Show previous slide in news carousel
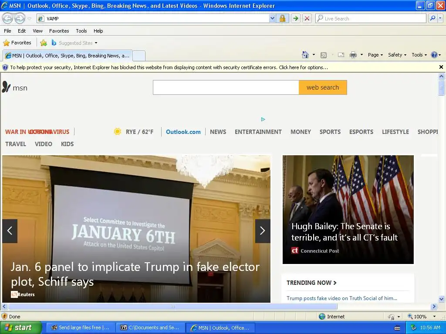The width and height of the screenshot is (446, 334). (10, 231)
